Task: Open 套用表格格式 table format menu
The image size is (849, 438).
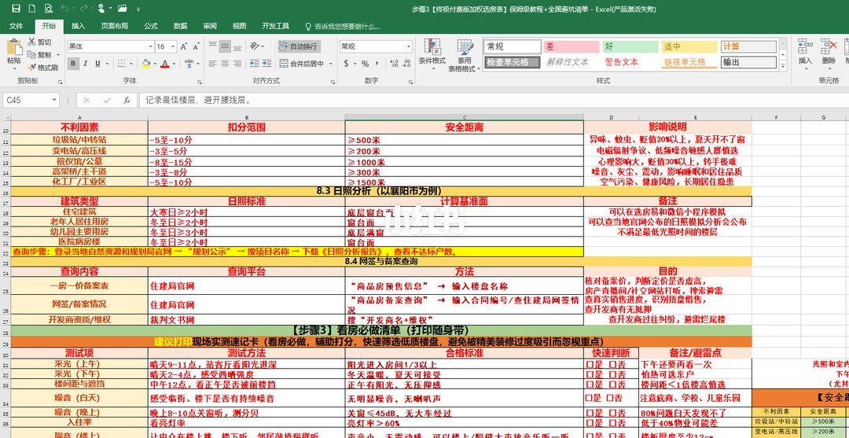Action: click(464, 55)
